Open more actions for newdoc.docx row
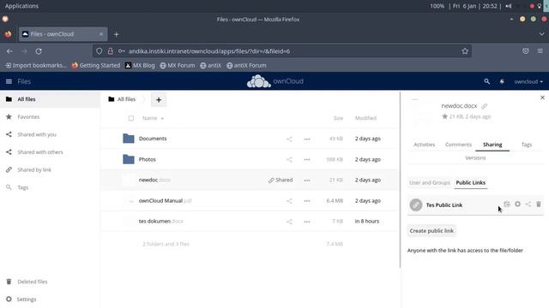The width and height of the screenshot is (549, 308). [x=307, y=181]
